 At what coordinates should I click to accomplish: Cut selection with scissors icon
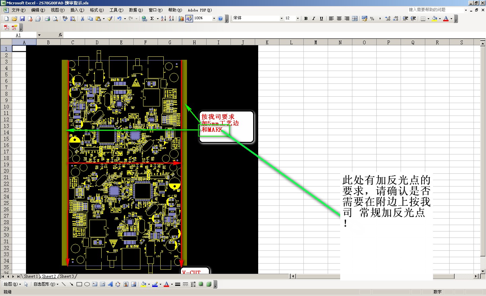tap(82, 19)
